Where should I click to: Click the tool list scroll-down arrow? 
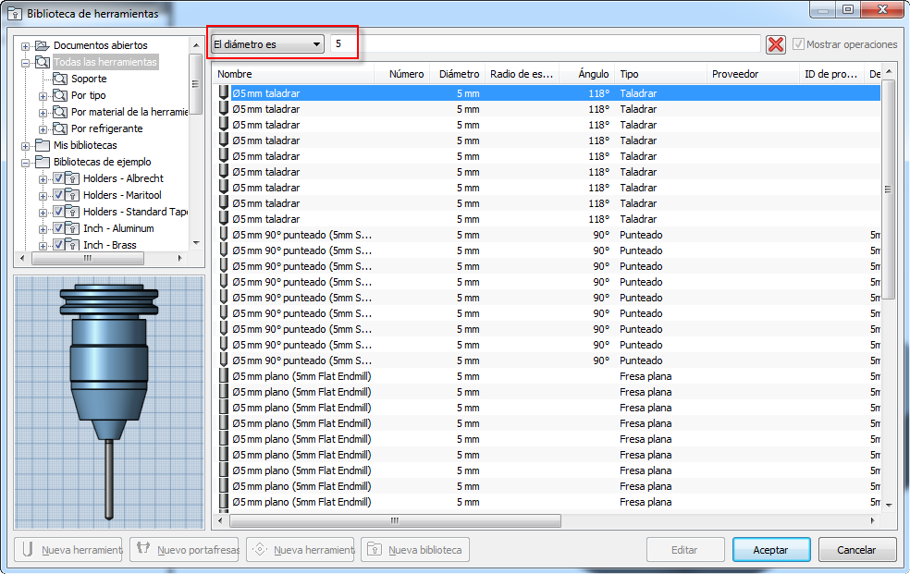(888, 505)
